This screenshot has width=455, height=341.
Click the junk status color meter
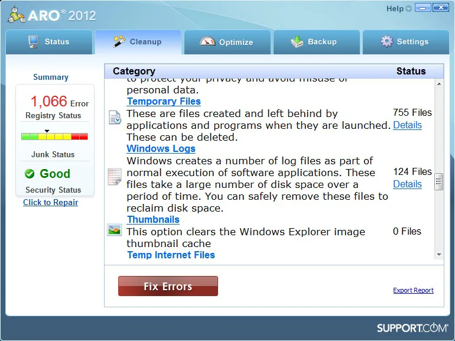54,137
